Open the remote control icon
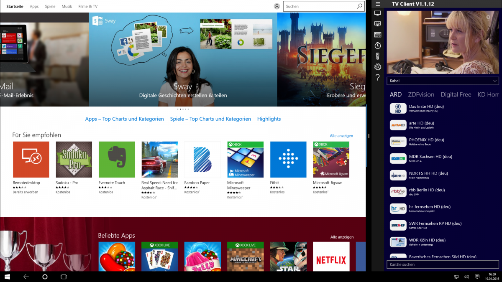Viewport: 502px width, 282px height. (x=378, y=56)
